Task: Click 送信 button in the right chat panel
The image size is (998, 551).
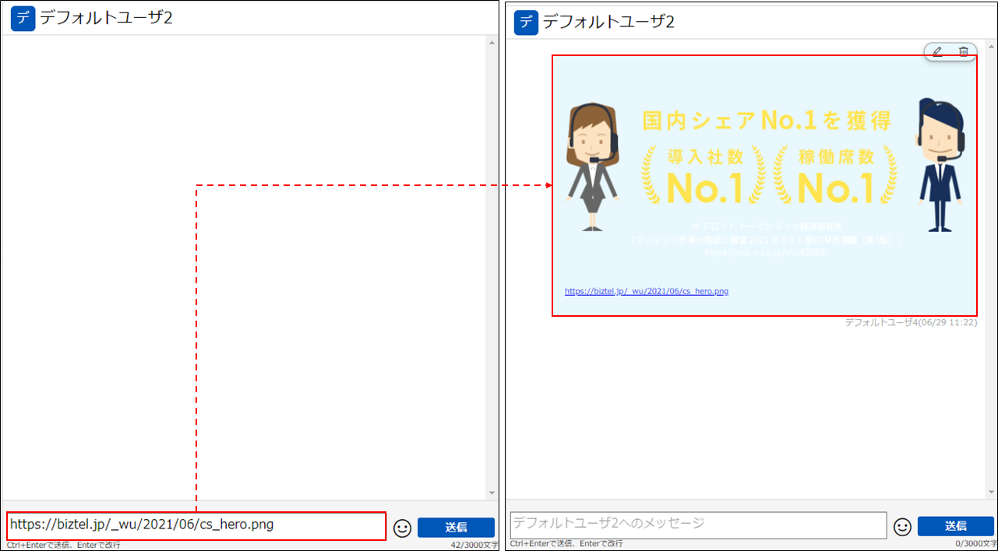Action: pos(956,526)
